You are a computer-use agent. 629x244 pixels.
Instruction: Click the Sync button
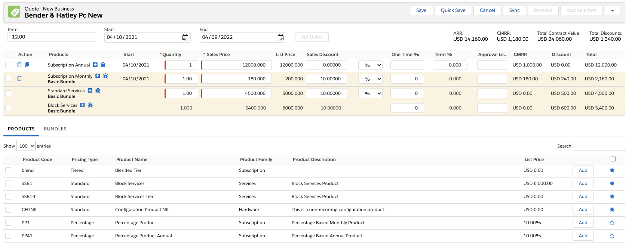515,10
